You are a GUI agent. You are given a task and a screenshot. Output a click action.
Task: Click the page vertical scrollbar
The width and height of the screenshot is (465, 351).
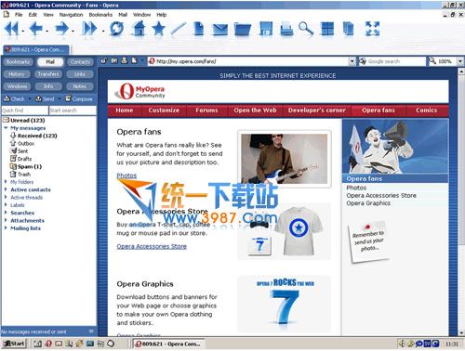pyautogui.click(x=461, y=201)
